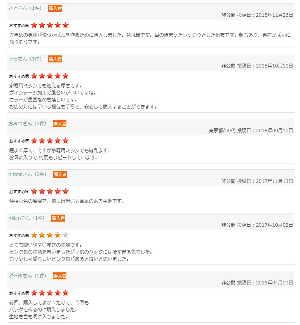The image size is (300, 325).
Task: Open reviewer m&mさん profile link
Action: point(19,218)
